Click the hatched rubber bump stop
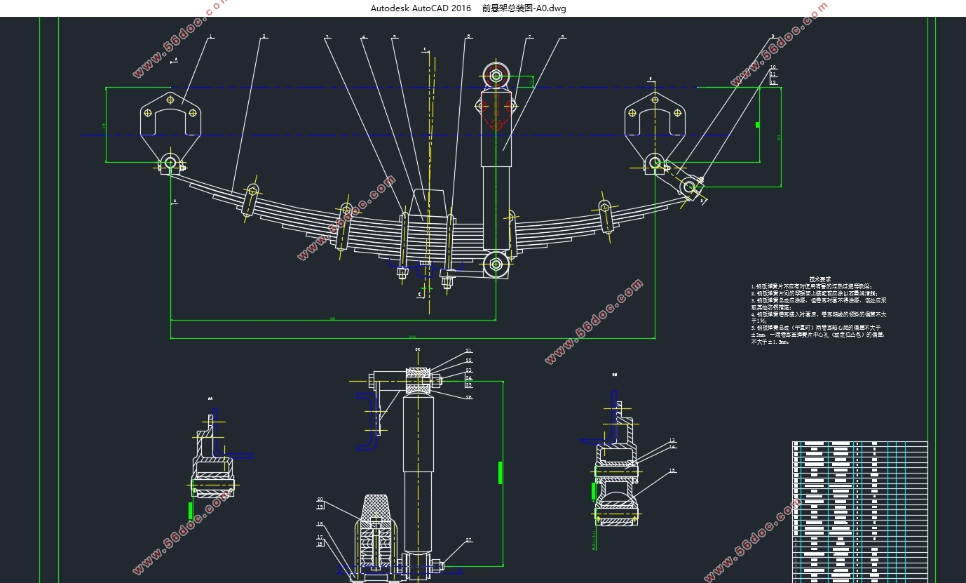This screenshot has width=966, height=583. (377, 507)
